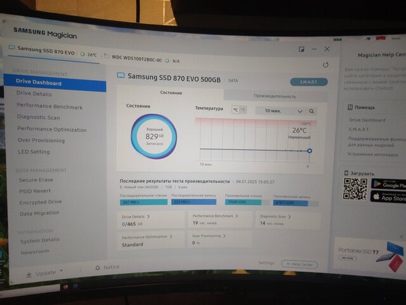Open Notice via the bell icon
This screenshot has height=305, width=406.
[97, 268]
